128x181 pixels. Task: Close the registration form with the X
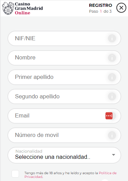tap(121, 8)
